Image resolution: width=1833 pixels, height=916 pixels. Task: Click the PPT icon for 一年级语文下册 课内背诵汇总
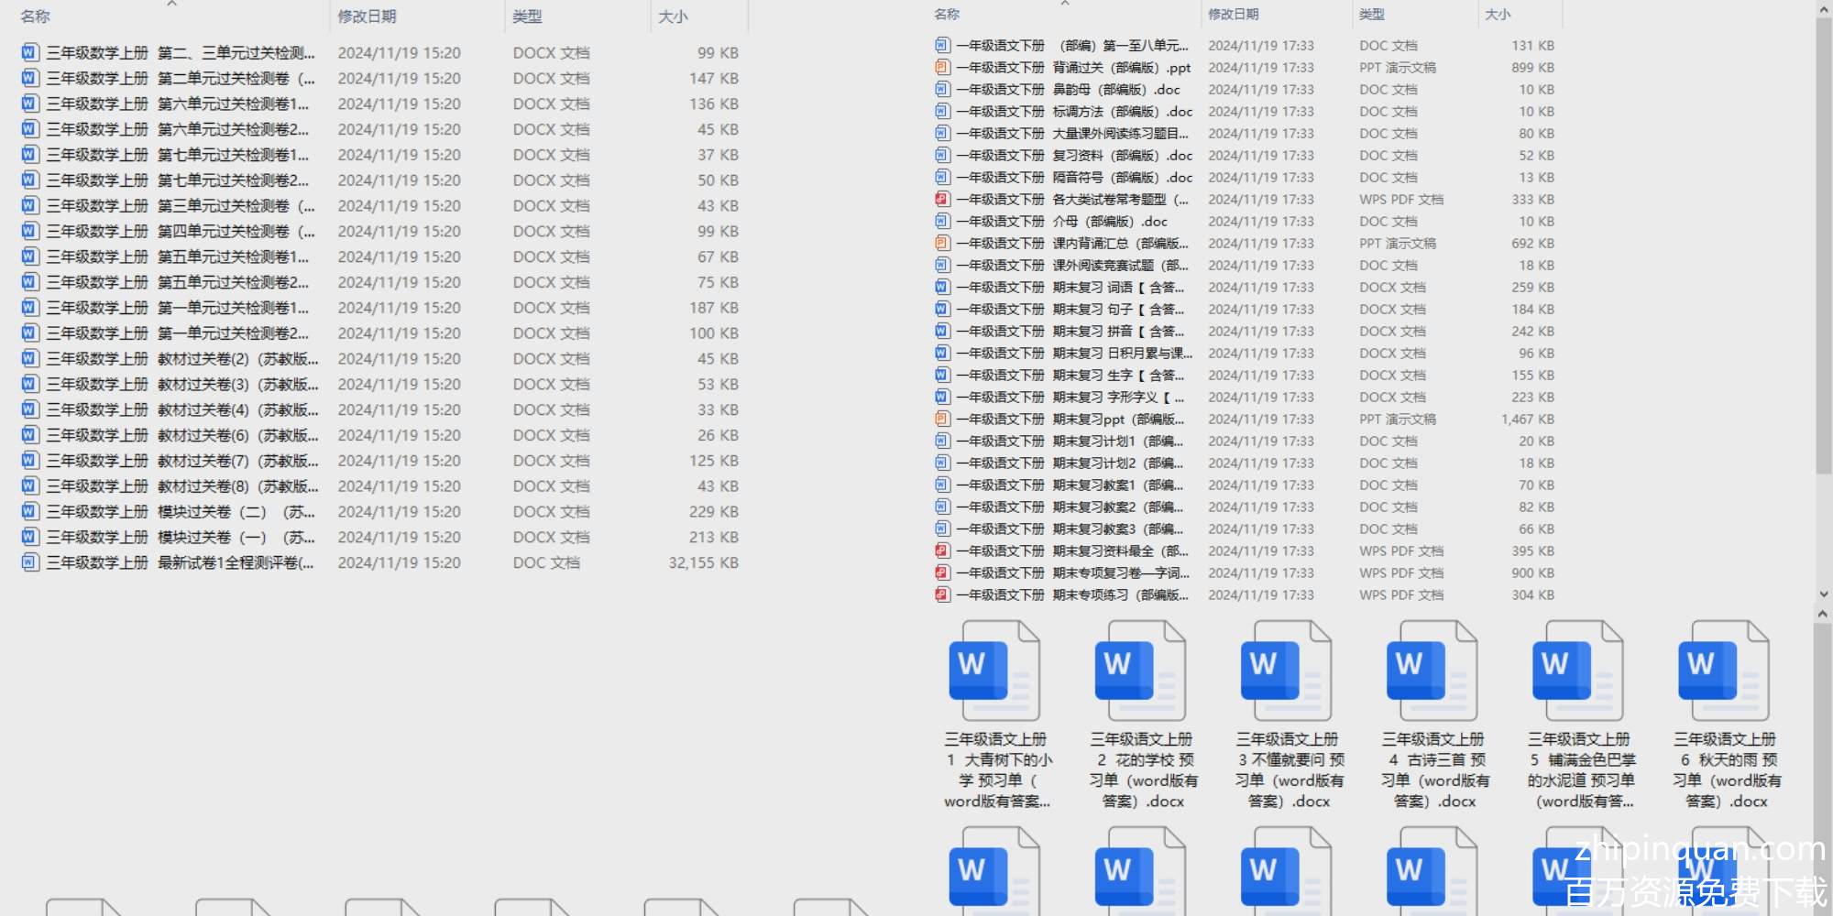(942, 243)
